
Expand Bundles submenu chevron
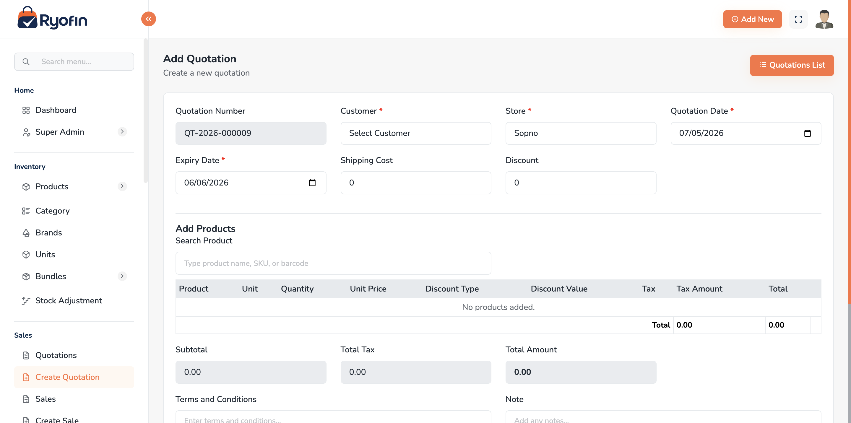pyautogui.click(x=122, y=276)
